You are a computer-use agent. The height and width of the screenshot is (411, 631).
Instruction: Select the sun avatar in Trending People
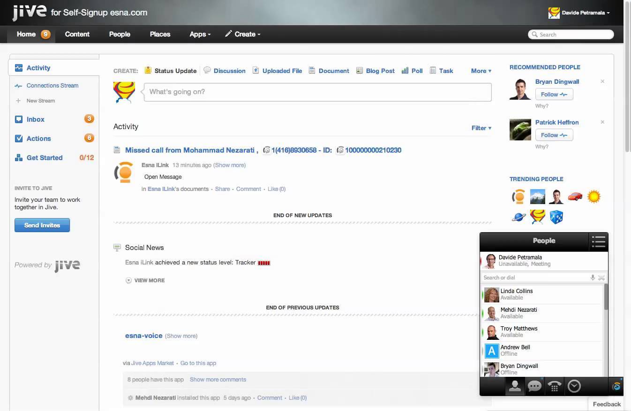pyautogui.click(x=593, y=197)
